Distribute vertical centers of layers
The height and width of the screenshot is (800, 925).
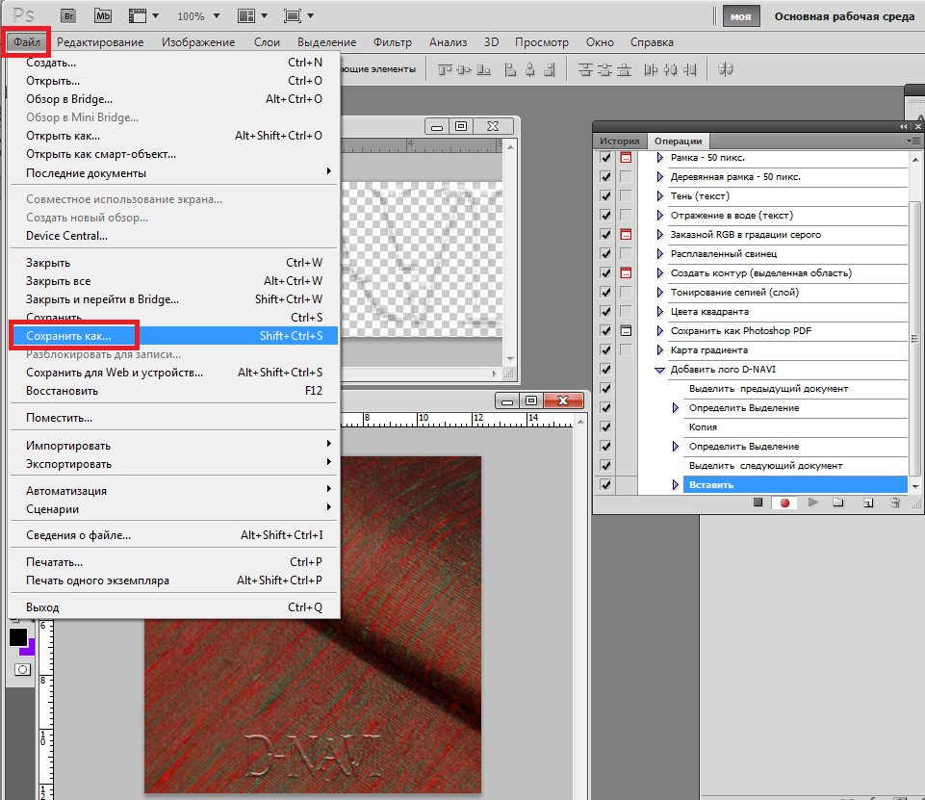pos(604,69)
